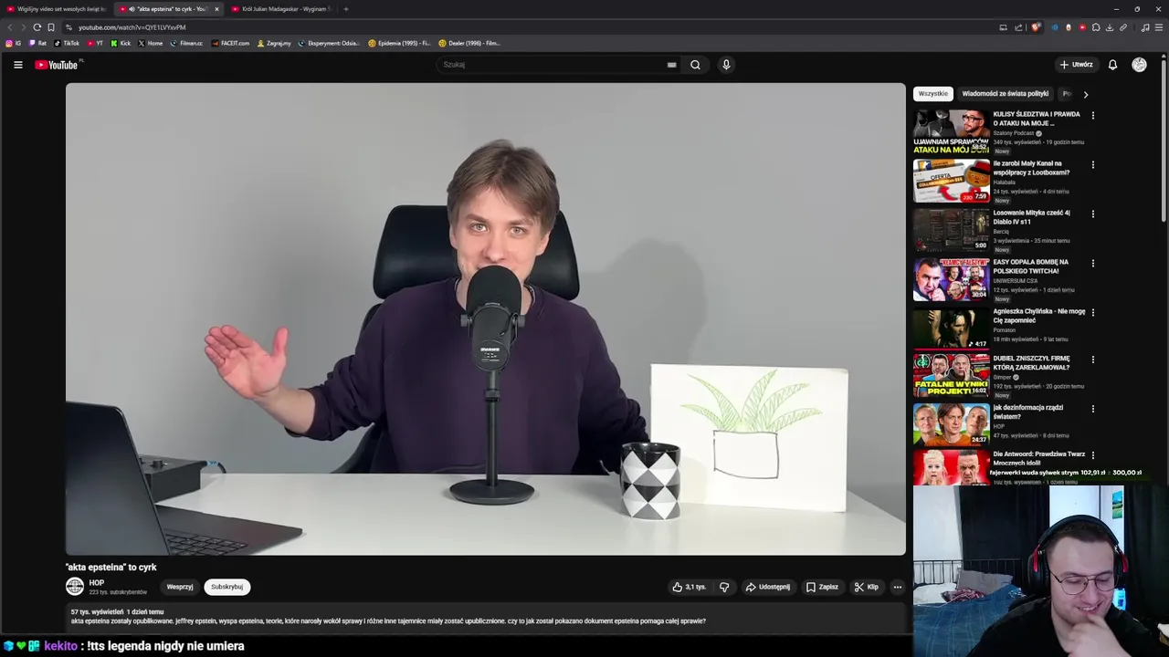Open the Brave Shields lion icon

tap(1036, 27)
